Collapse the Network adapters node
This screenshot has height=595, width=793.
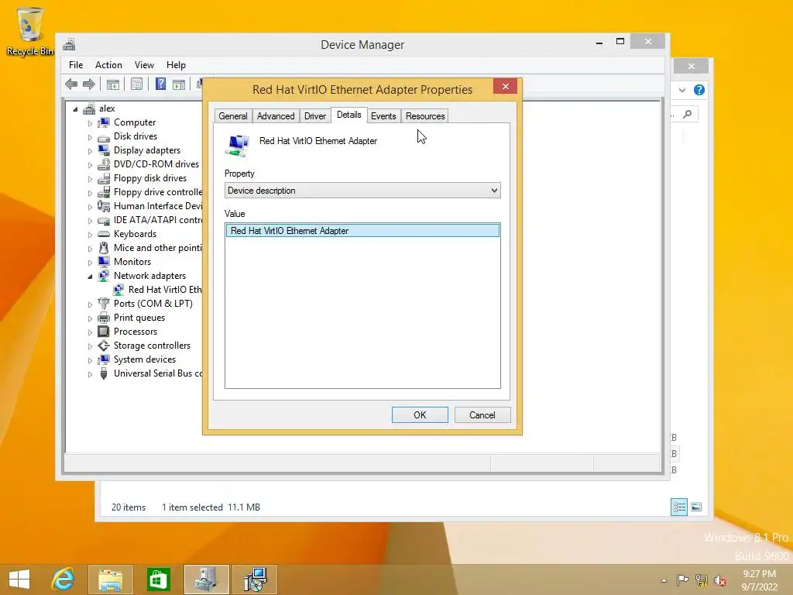pyautogui.click(x=90, y=277)
